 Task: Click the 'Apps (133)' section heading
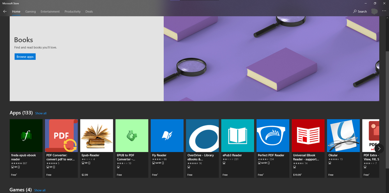pyautogui.click(x=21, y=113)
